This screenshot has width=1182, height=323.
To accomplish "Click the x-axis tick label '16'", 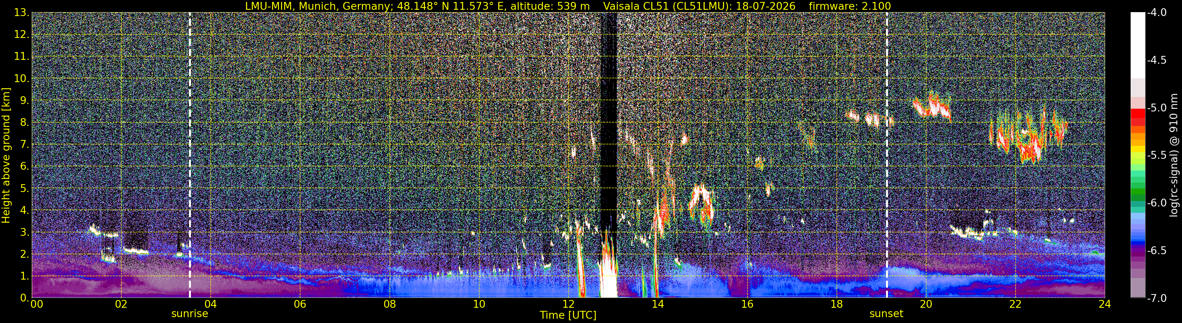I will [x=747, y=304].
